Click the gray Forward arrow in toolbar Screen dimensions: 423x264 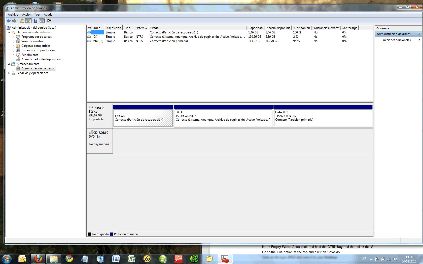14,21
